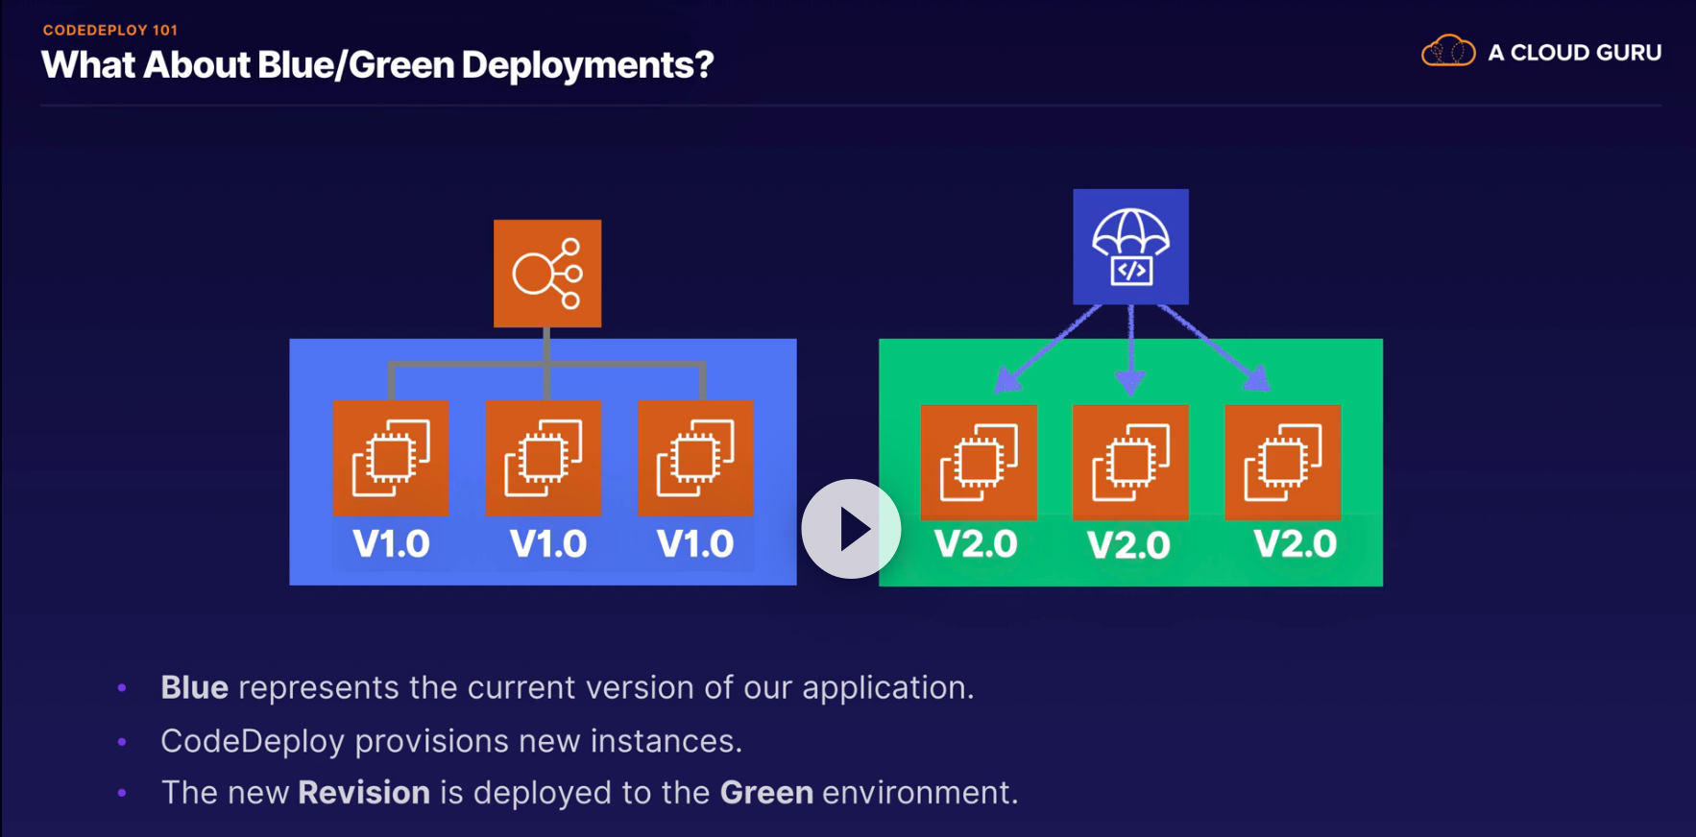Click the orange load balancer icon
The height and width of the screenshot is (837, 1696).
point(547,274)
